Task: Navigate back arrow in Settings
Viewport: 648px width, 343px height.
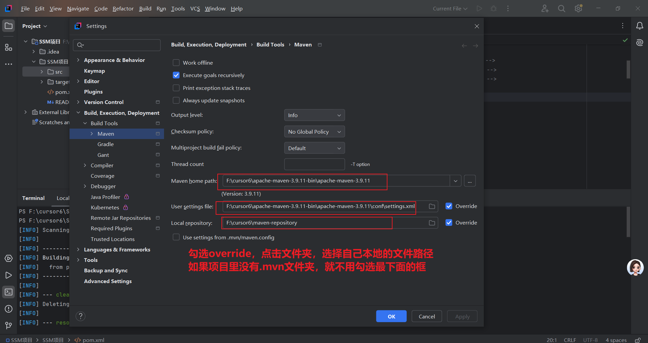Action: pyautogui.click(x=464, y=45)
